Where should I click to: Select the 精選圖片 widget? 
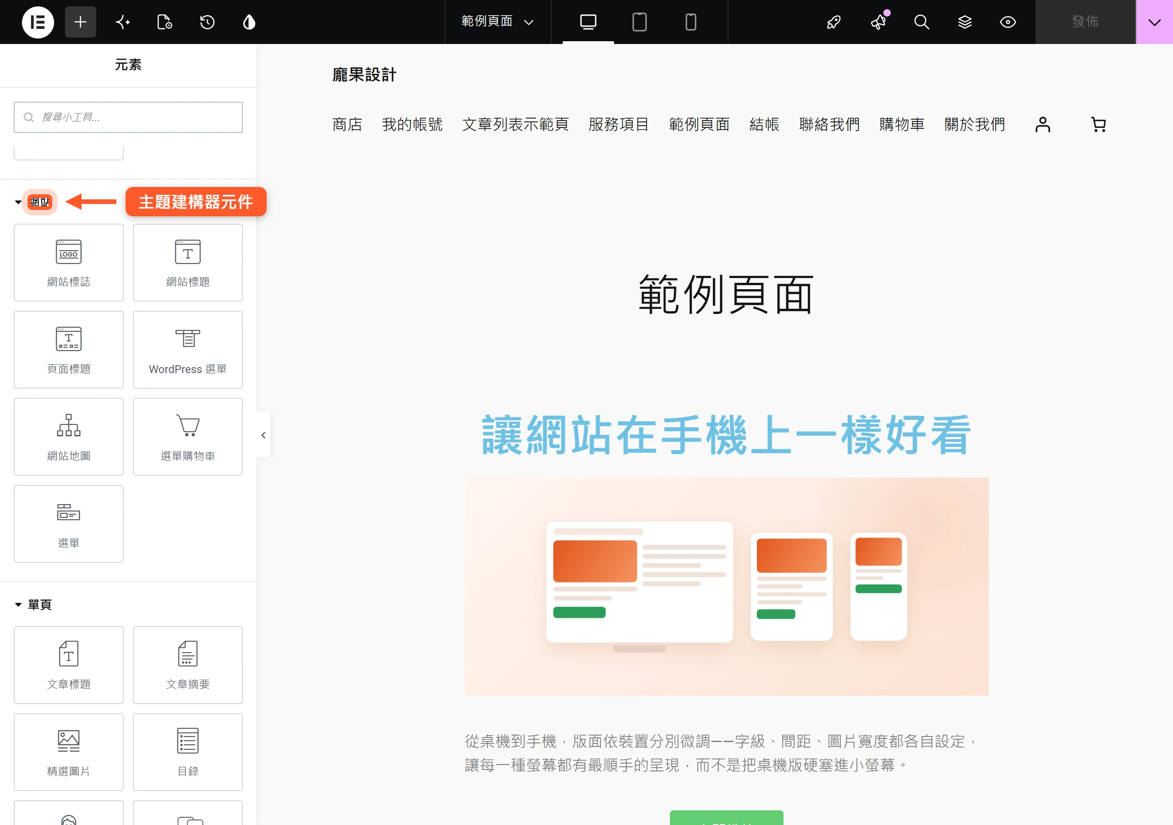(68, 752)
